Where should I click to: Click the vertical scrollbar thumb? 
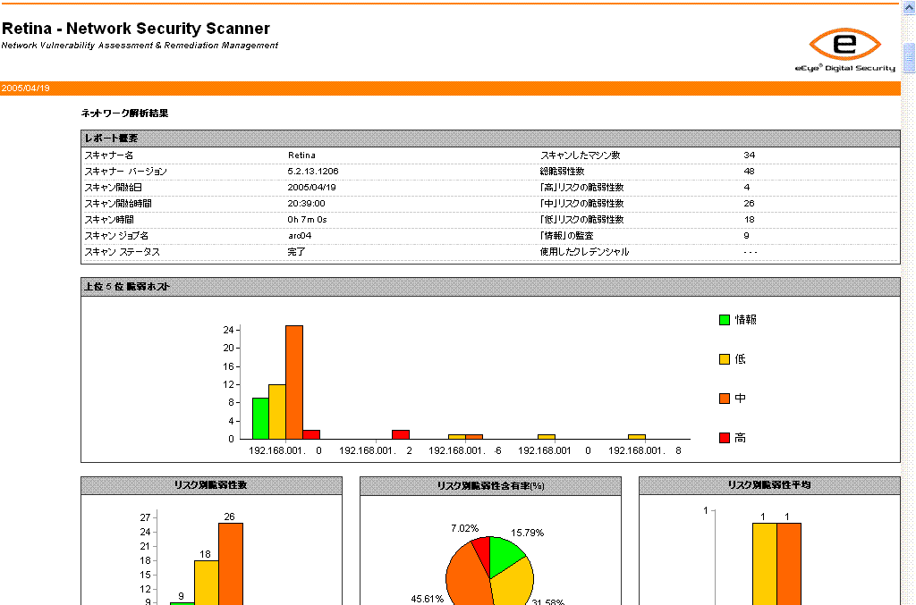[x=909, y=57]
